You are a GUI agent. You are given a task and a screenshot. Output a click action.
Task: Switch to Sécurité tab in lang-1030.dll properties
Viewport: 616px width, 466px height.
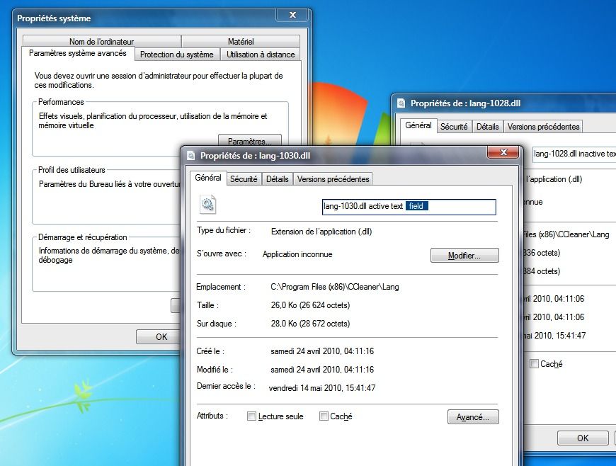[x=244, y=179]
